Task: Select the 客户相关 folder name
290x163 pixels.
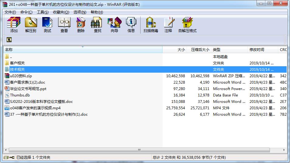Action: pos(17,63)
